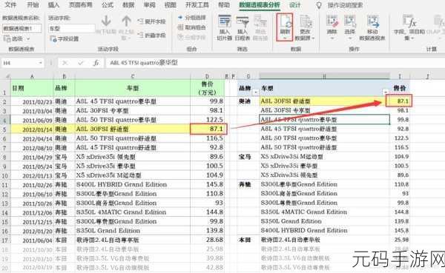The height and width of the screenshot is (273, 445).
Task: Switch to the 开发工具 Developer tab
Action: [197, 5]
